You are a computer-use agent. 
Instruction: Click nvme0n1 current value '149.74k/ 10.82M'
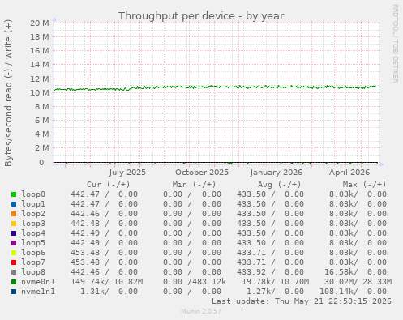pyautogui.click(x=107, y=282)
